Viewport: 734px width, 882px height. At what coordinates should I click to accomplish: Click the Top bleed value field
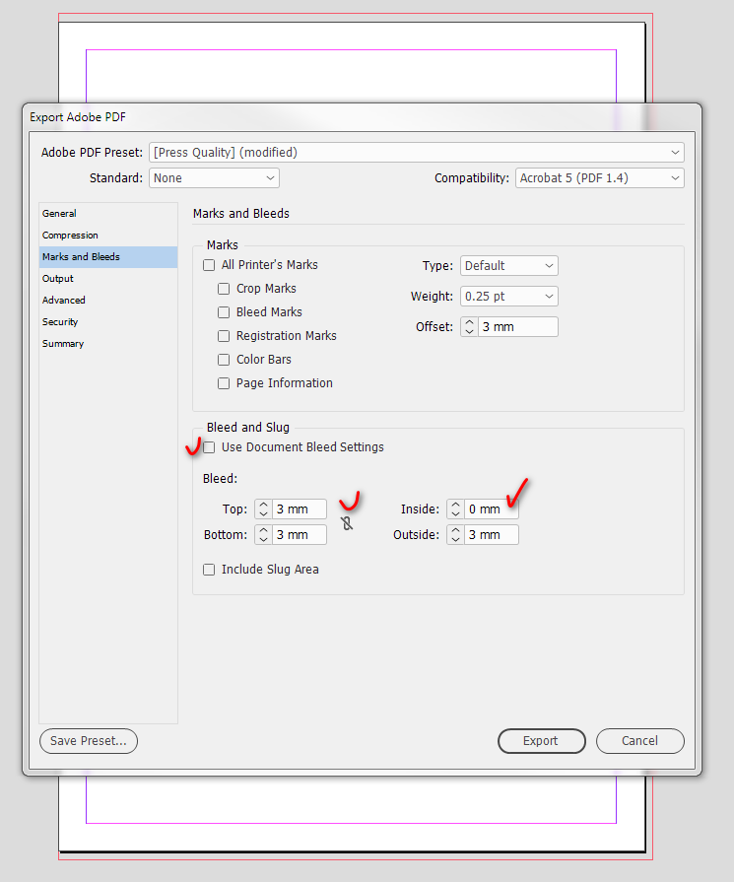(300, 509)
